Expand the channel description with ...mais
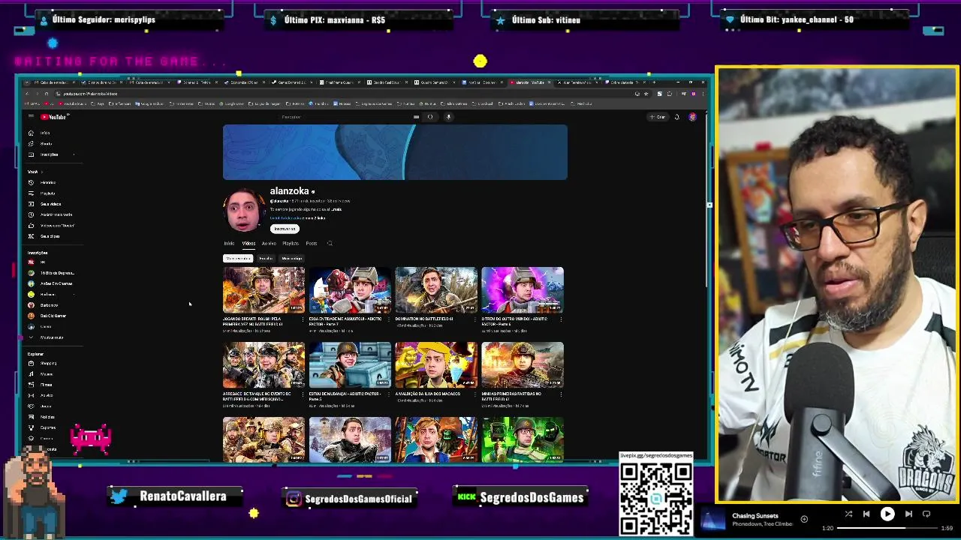This screenshot has width=961, height=540. 336,209
